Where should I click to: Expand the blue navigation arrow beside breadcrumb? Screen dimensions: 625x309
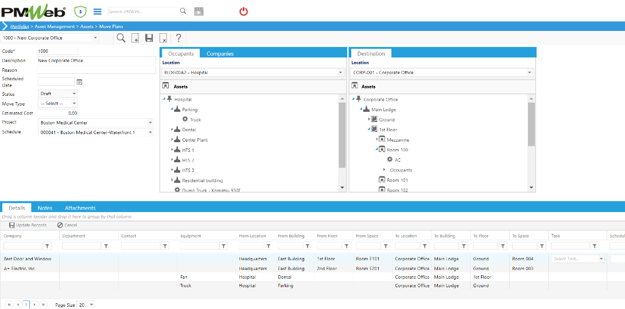(5, 26)
